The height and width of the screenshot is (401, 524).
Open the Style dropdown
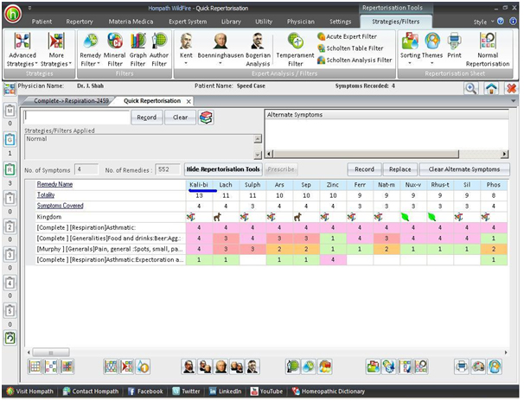[x=483, y=22]
